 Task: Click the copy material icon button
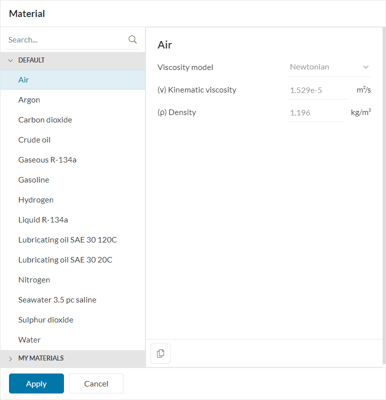coord(160,353)
